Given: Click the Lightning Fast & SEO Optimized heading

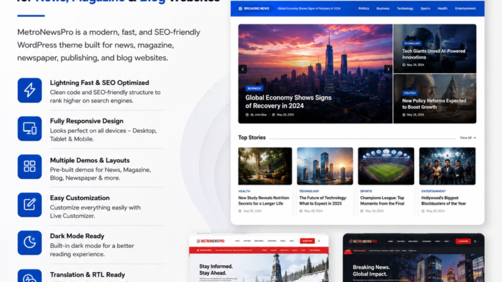Looking at the screenshot, I should pyautogui.click(x=100, y=83).
